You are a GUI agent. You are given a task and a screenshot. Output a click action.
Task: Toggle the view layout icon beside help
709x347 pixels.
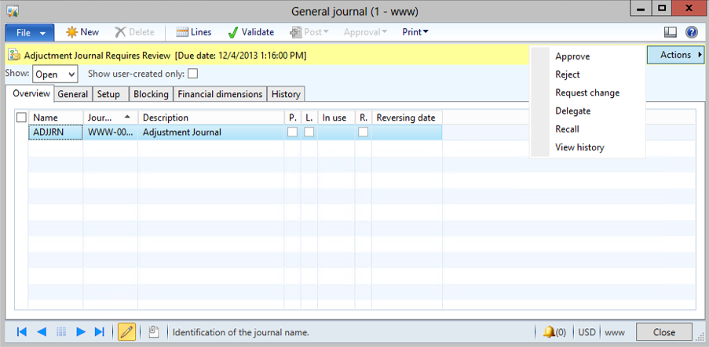(671, 32)
